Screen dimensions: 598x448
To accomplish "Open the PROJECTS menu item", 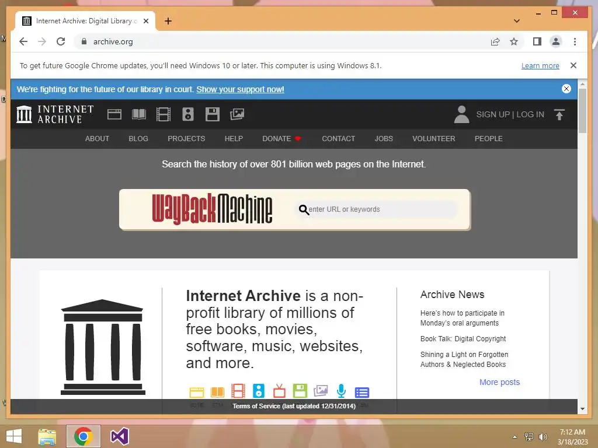I will [186, 139].
